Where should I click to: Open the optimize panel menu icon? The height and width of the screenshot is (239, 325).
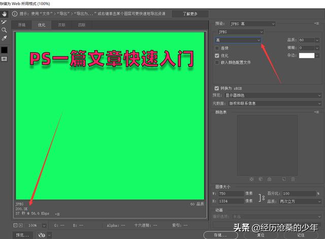(x=316, y=23)
